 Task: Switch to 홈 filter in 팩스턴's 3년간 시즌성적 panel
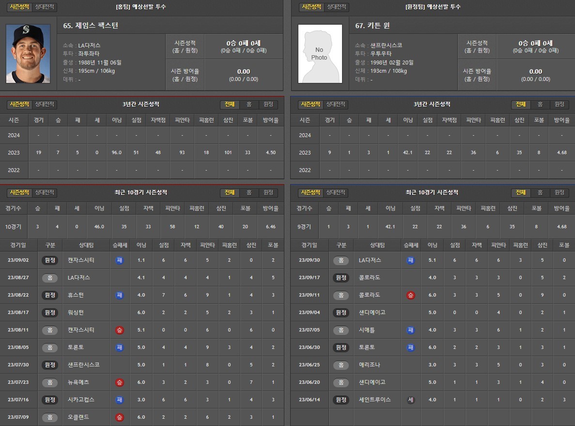[x=249, y=104]
